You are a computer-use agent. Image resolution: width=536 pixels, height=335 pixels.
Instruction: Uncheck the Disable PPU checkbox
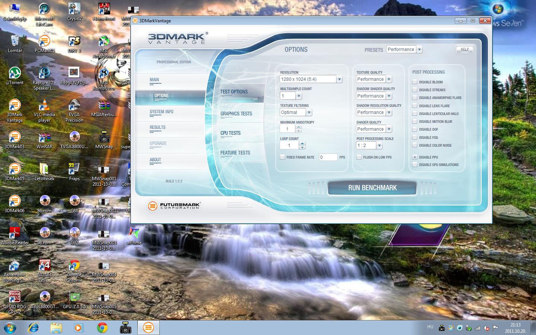(415, 157)
